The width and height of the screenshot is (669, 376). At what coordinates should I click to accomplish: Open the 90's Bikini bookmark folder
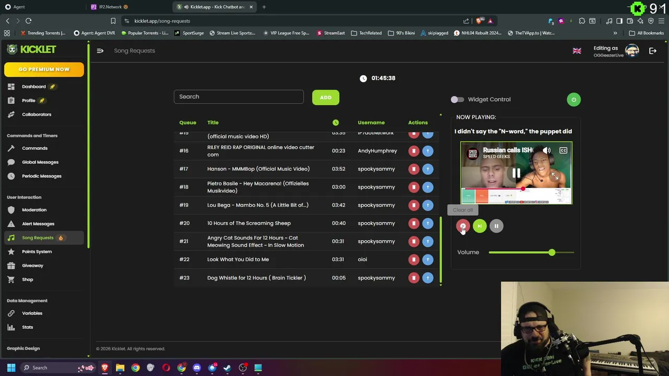[x=401, y=33]
